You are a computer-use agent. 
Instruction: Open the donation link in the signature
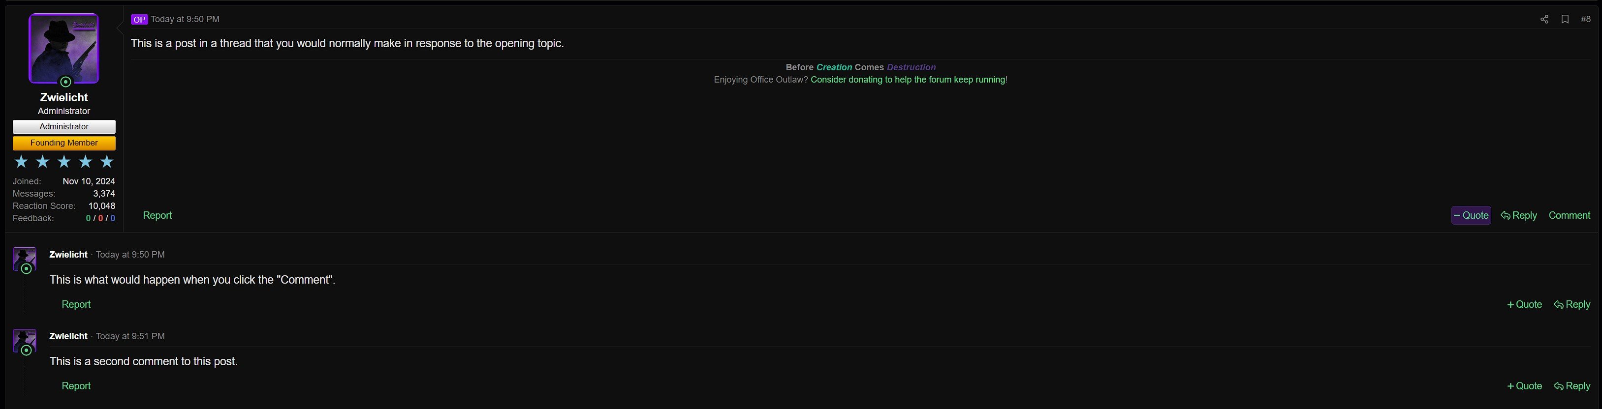[909, 80]
